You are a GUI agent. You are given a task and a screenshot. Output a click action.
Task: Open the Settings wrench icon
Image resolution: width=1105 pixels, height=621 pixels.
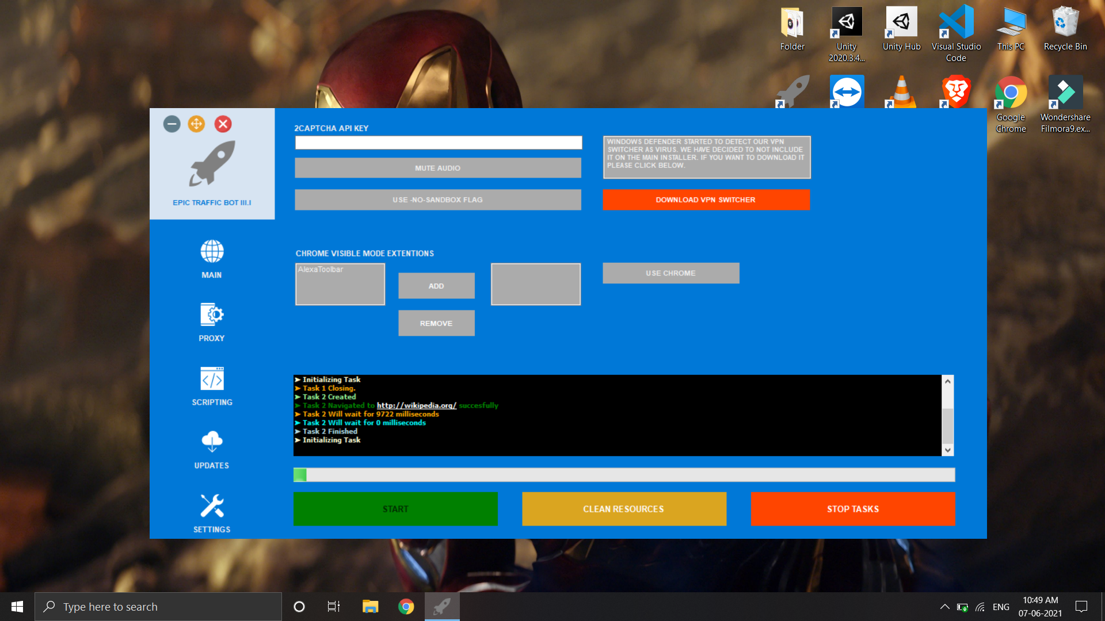point(212,506)
